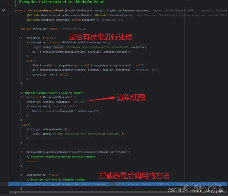Click inline value 'request: RequestFacade@11025' on the signature line

pyautogui.click(x=173, y=11)
